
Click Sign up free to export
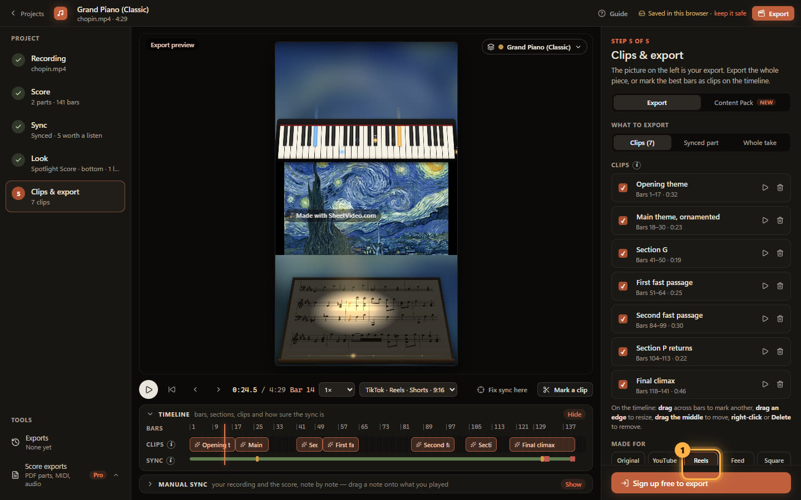(701, 483)
